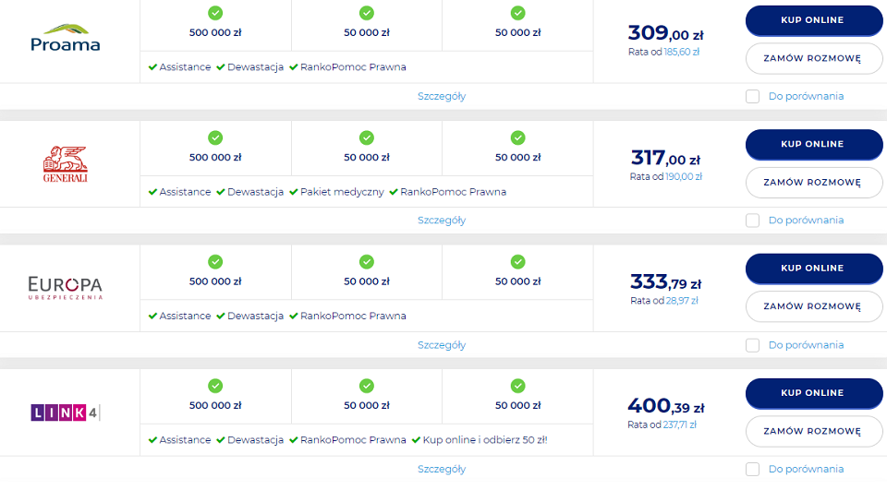
Task: Click the Proama insurer logo
Action: 65,38
